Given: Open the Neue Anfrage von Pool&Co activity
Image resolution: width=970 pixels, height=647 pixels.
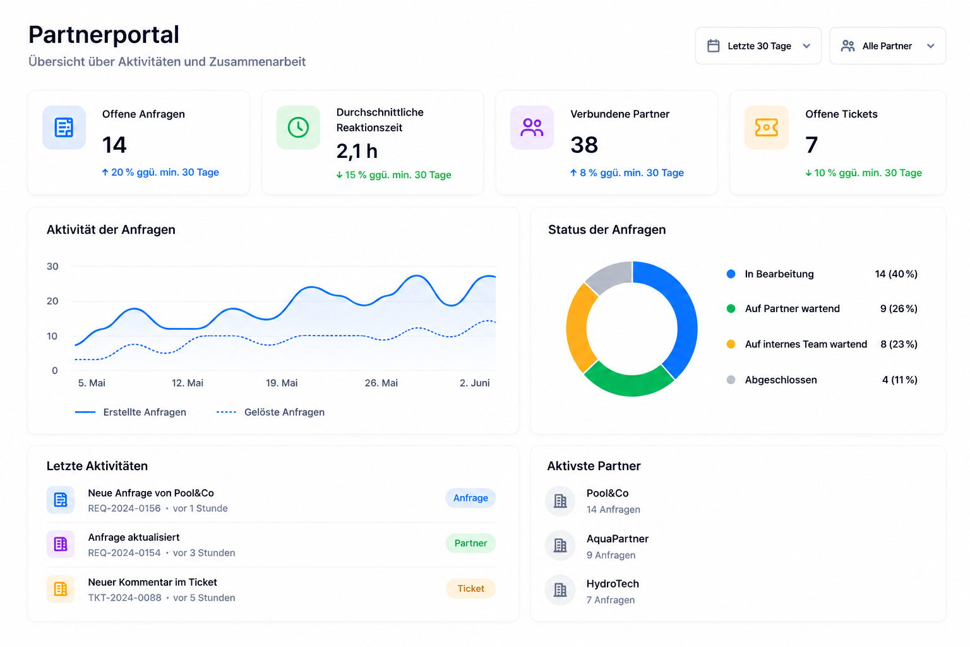Looking at the screenshot, I should 271,500.
